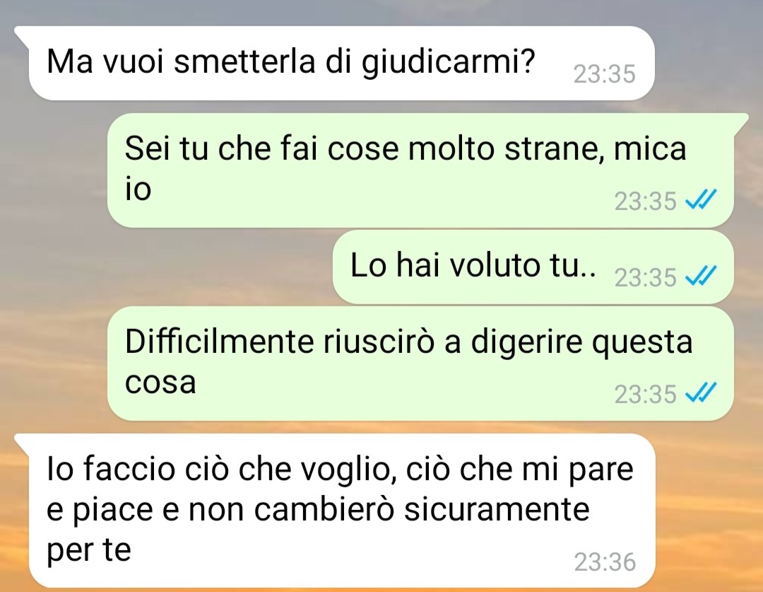Click the chat wallpaper left of 'Lo hai voluto tu..'
This screenshot has height=592, width=763.
click(x=165, y=267)
